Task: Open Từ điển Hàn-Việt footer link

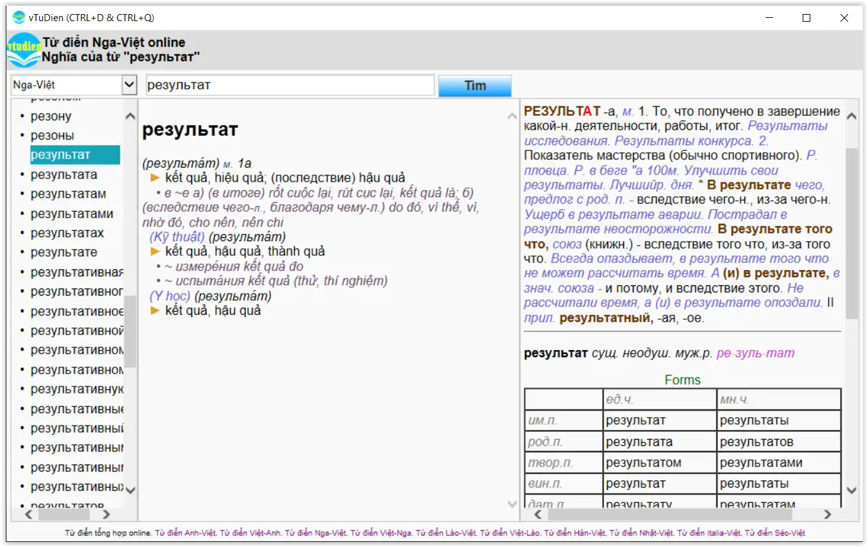Action: click(x=575, y=533)
